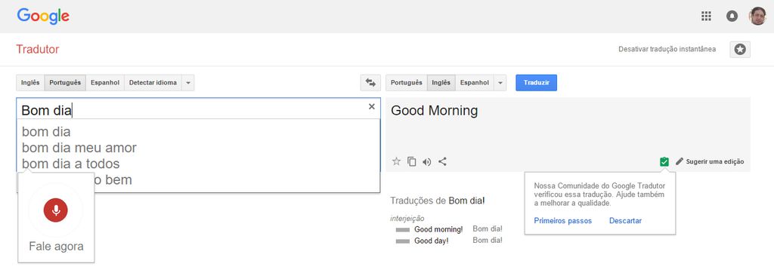Open the Google apps grid

[x=707, y=17]
